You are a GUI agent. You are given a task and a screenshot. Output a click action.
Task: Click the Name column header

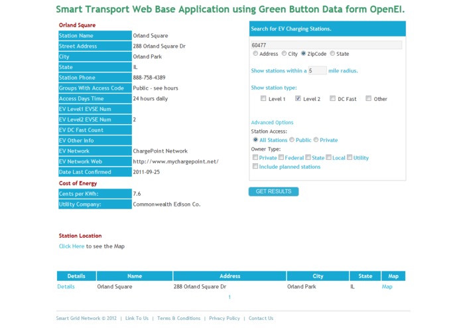pyautogui.click(x=135, y=276)
